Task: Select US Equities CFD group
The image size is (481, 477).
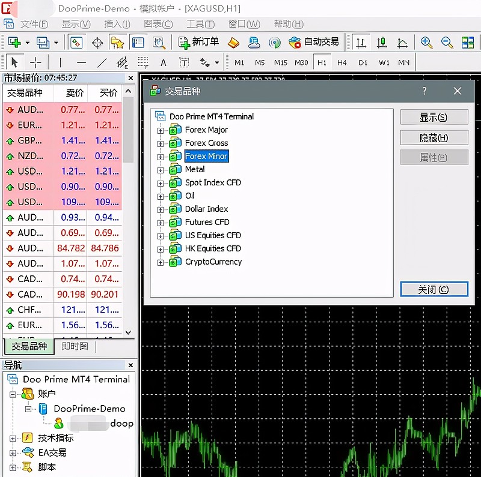Action: coord(213,235)
